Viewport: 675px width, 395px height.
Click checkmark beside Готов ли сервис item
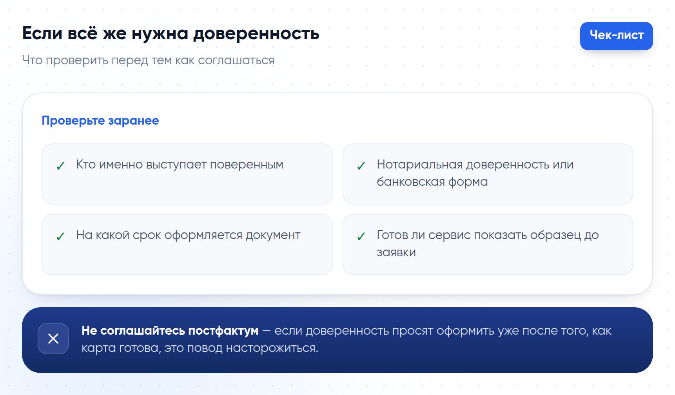tap(361, 237)
